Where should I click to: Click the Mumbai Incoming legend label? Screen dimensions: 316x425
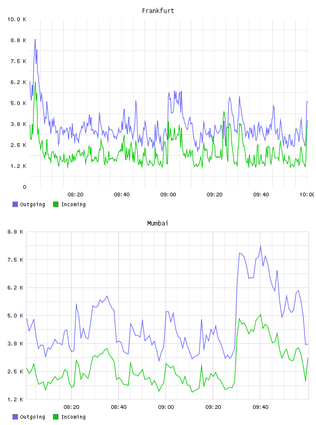coord(73,417)
